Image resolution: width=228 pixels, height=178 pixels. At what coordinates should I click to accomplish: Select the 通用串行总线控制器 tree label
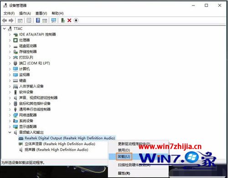coord(35,109)
